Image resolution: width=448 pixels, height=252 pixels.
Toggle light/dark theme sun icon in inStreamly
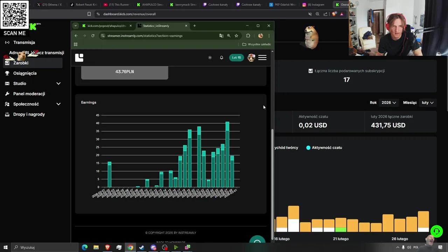(x=210, y=58)
